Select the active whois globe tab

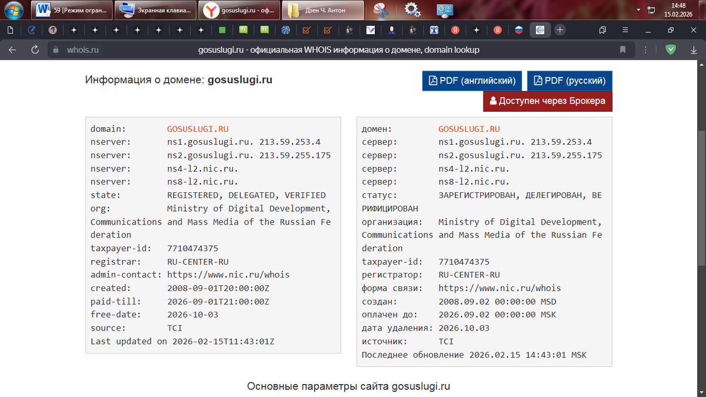(x=540, y=29)
